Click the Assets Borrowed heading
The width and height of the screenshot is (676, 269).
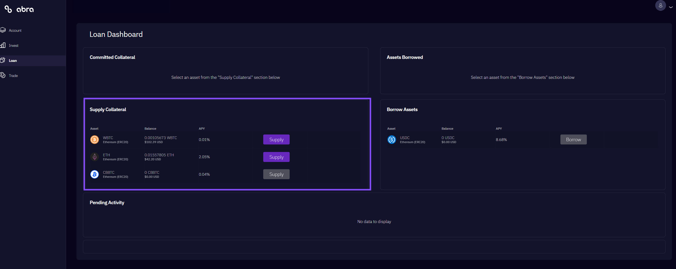[405, 57]
